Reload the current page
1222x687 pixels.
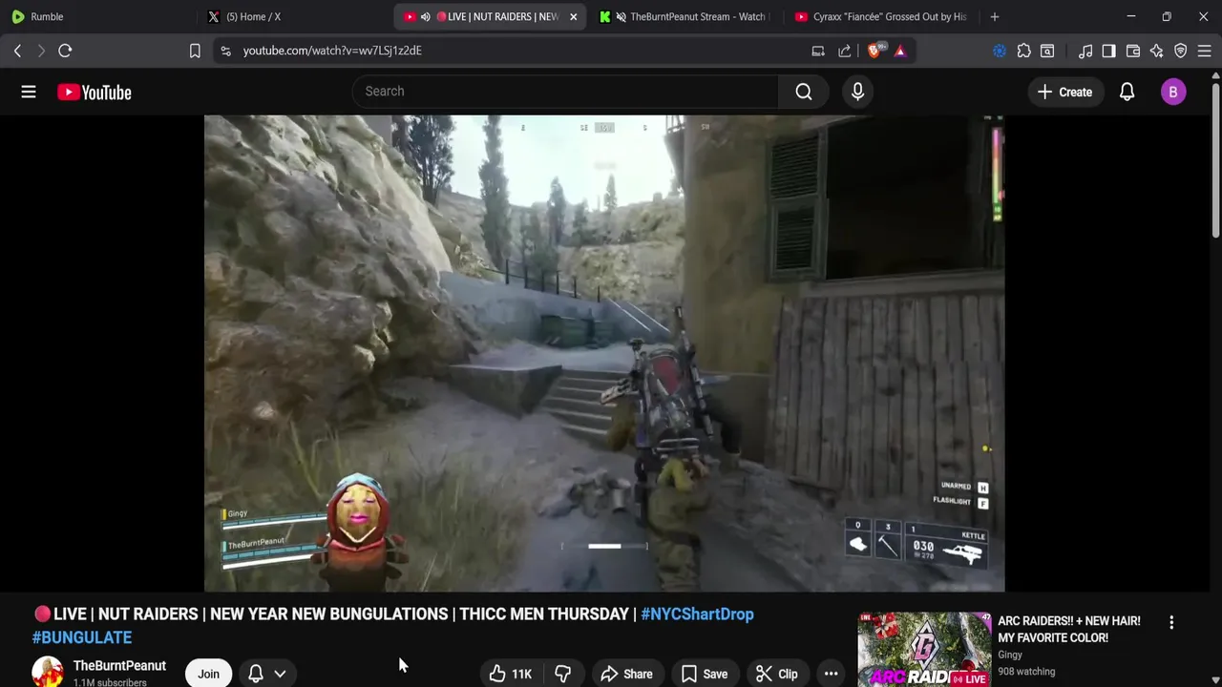[65, 51]
